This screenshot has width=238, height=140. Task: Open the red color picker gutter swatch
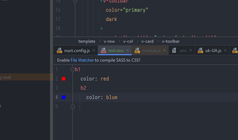pos(64,79)
